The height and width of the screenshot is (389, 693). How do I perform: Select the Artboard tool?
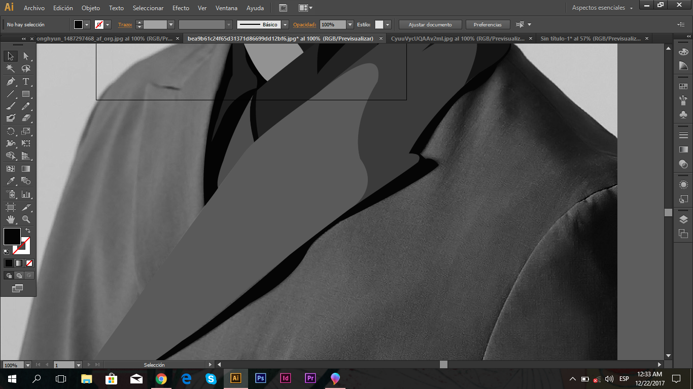tap(11, 207)
